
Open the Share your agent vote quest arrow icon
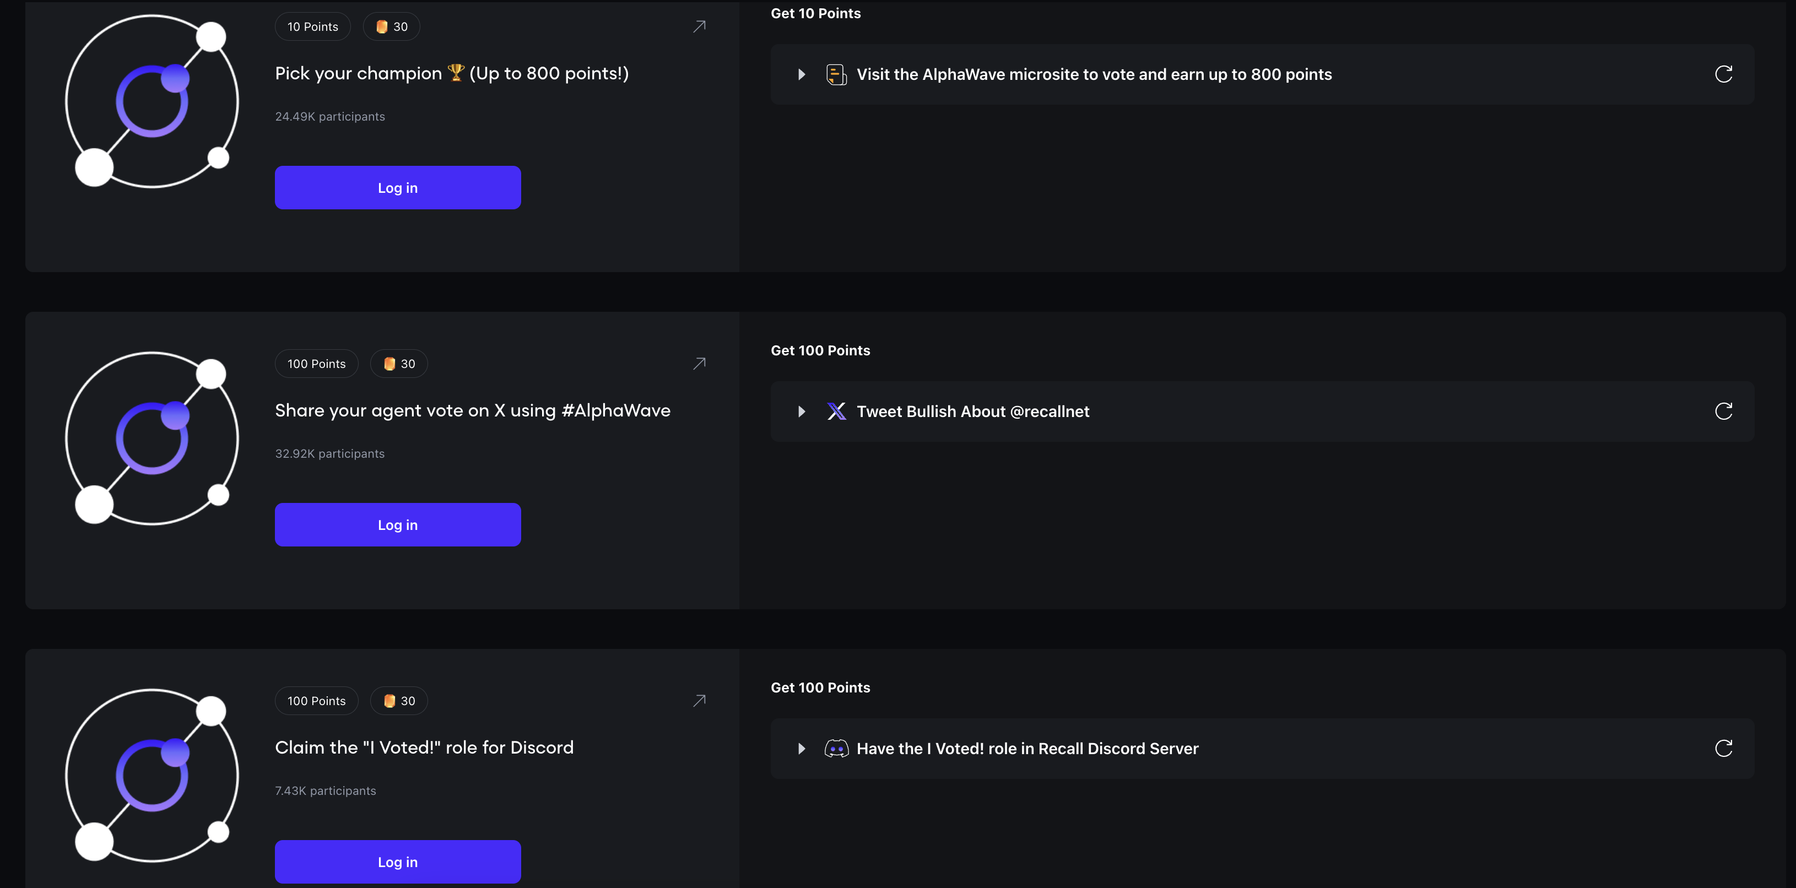coord(699,364)
